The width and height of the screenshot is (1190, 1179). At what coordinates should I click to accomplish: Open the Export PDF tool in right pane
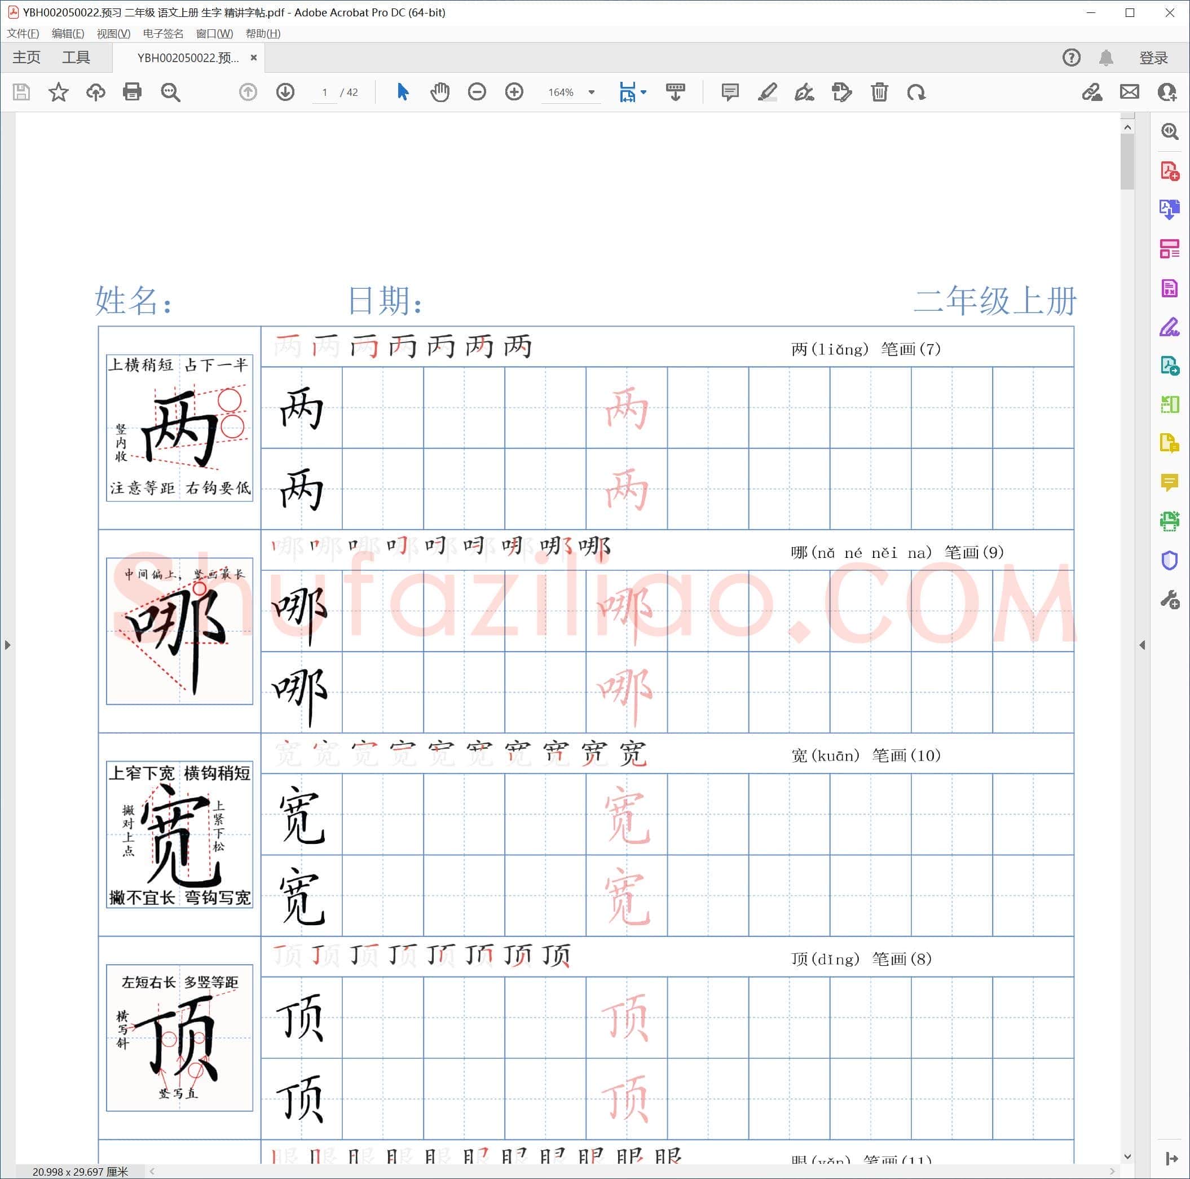[x=1170, y=209]
